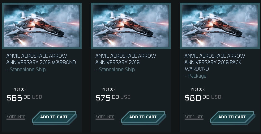The image size is (261, 134).
Task: Click the Arrow Pack Warbond package thumbnail
Action: point(220,26)
